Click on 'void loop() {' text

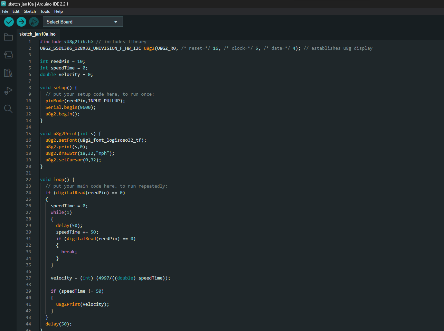pos(57,179)
